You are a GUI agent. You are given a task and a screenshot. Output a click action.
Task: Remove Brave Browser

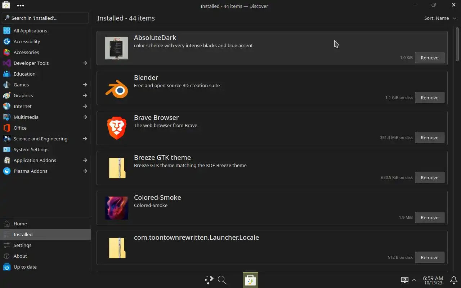coord(429,138)
